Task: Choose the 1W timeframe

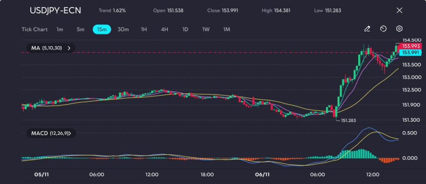Action: click(206, 29)
